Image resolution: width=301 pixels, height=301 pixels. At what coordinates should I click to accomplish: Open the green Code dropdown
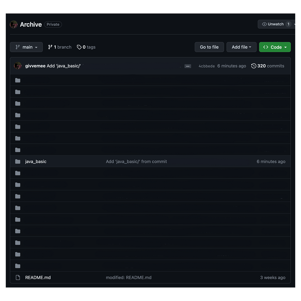pyautogui.click(x=275, y=47)
